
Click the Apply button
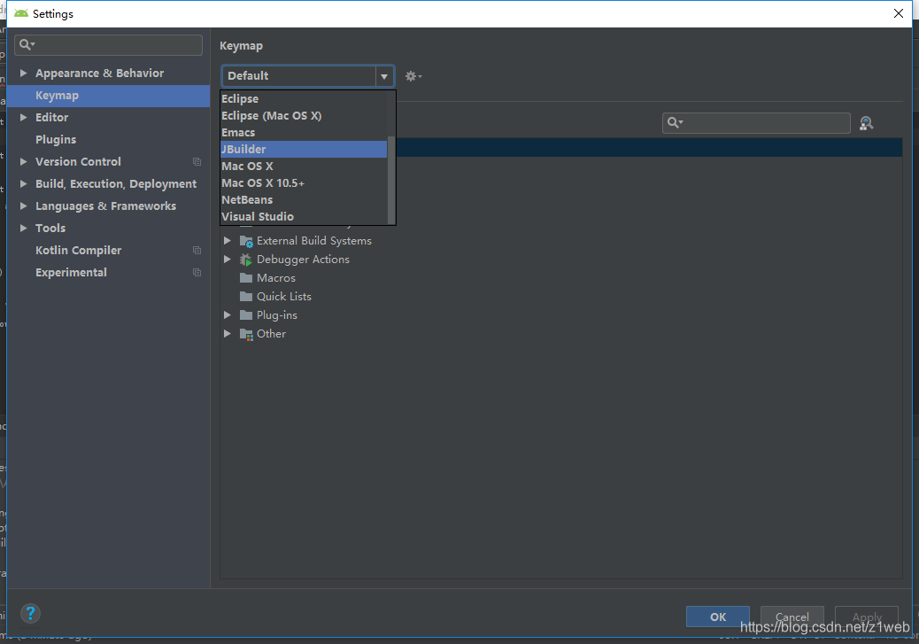click(x=866, y=617)
